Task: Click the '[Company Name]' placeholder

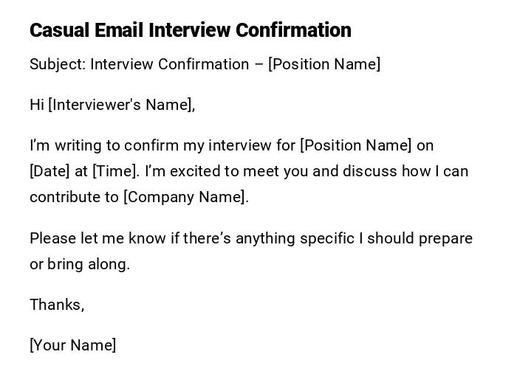Action: pyautogui.click(x=185, y=197)
